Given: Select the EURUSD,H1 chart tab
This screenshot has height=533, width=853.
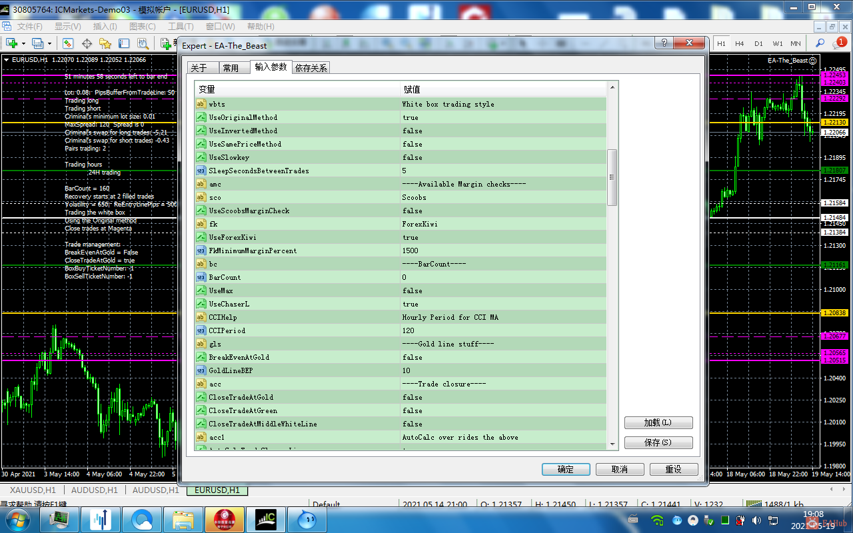Looking at the screenshot, I should point(217,490).
